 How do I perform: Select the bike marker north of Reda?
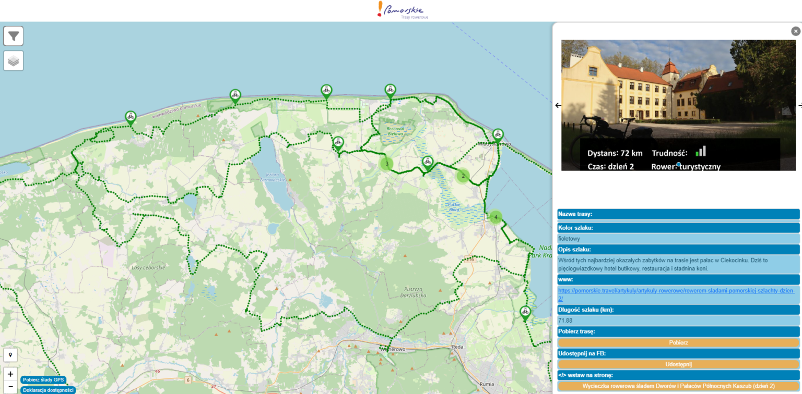(x=525, y=312)
